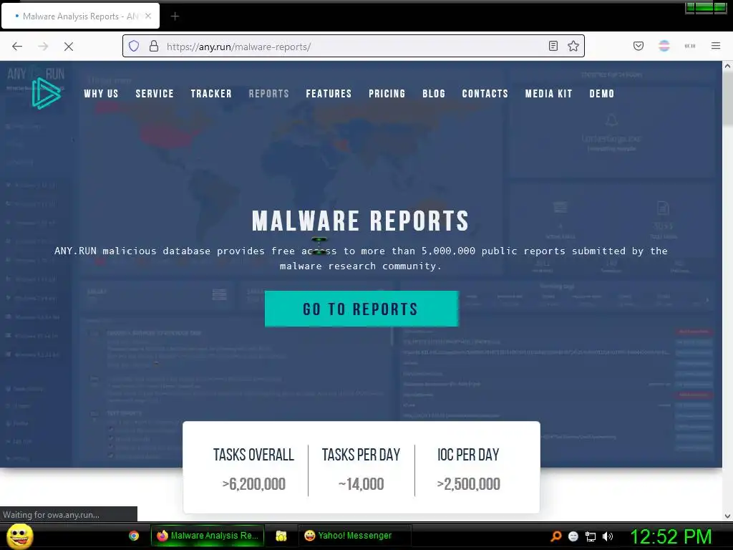Open WHY US menu item

[101, 94]
